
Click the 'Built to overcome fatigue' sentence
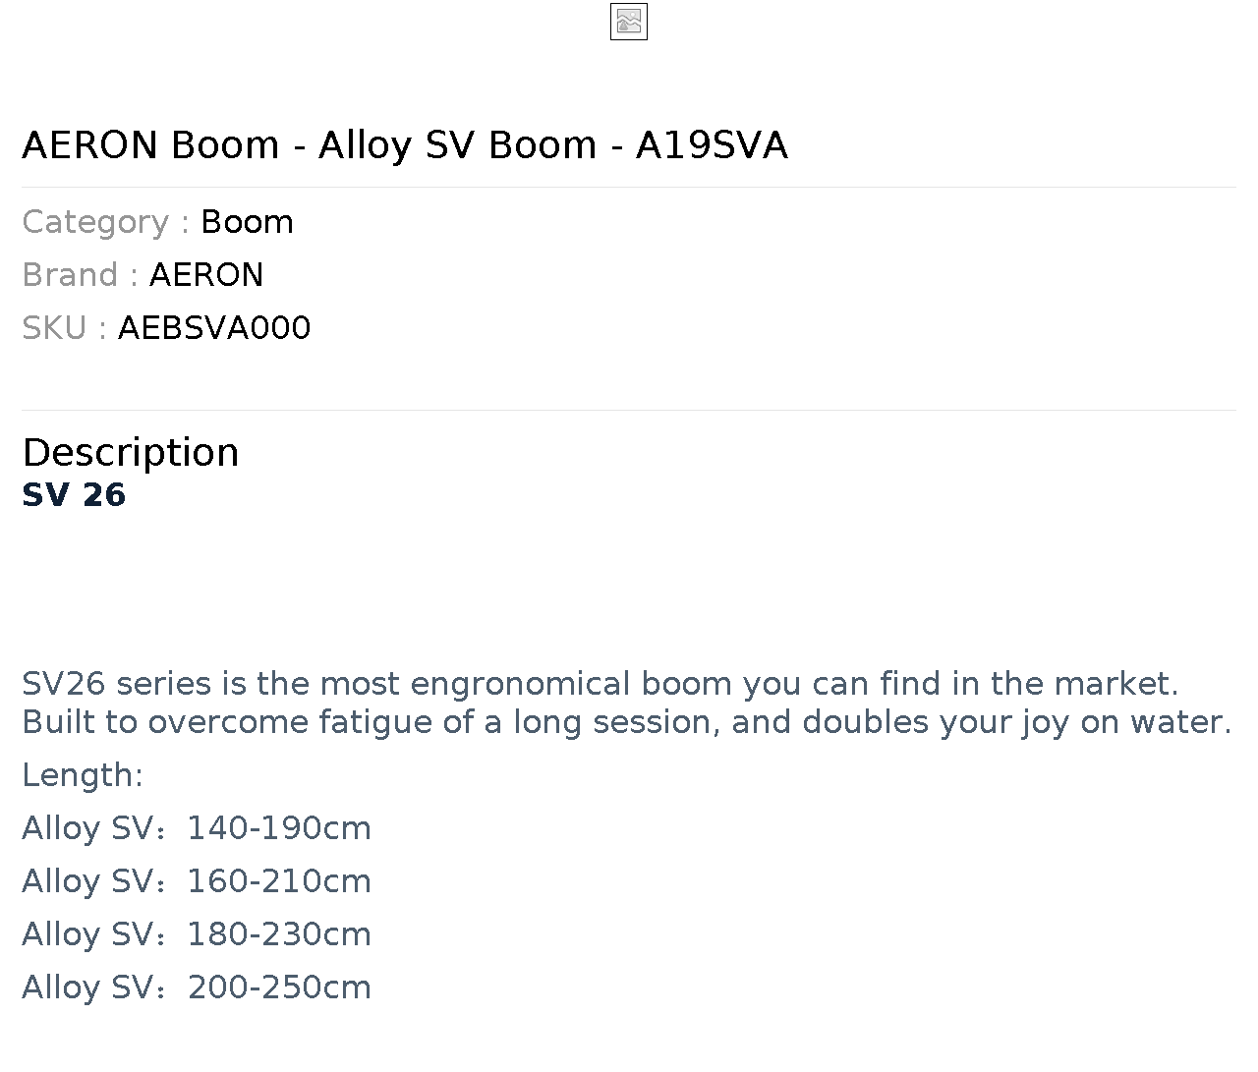(627, 722)
